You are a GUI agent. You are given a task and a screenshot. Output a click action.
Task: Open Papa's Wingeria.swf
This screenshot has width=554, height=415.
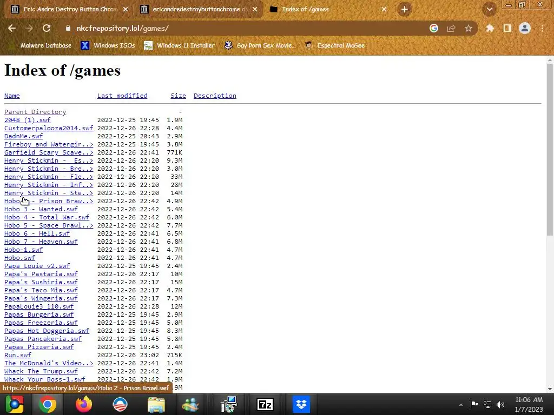[x=41, y=298]
